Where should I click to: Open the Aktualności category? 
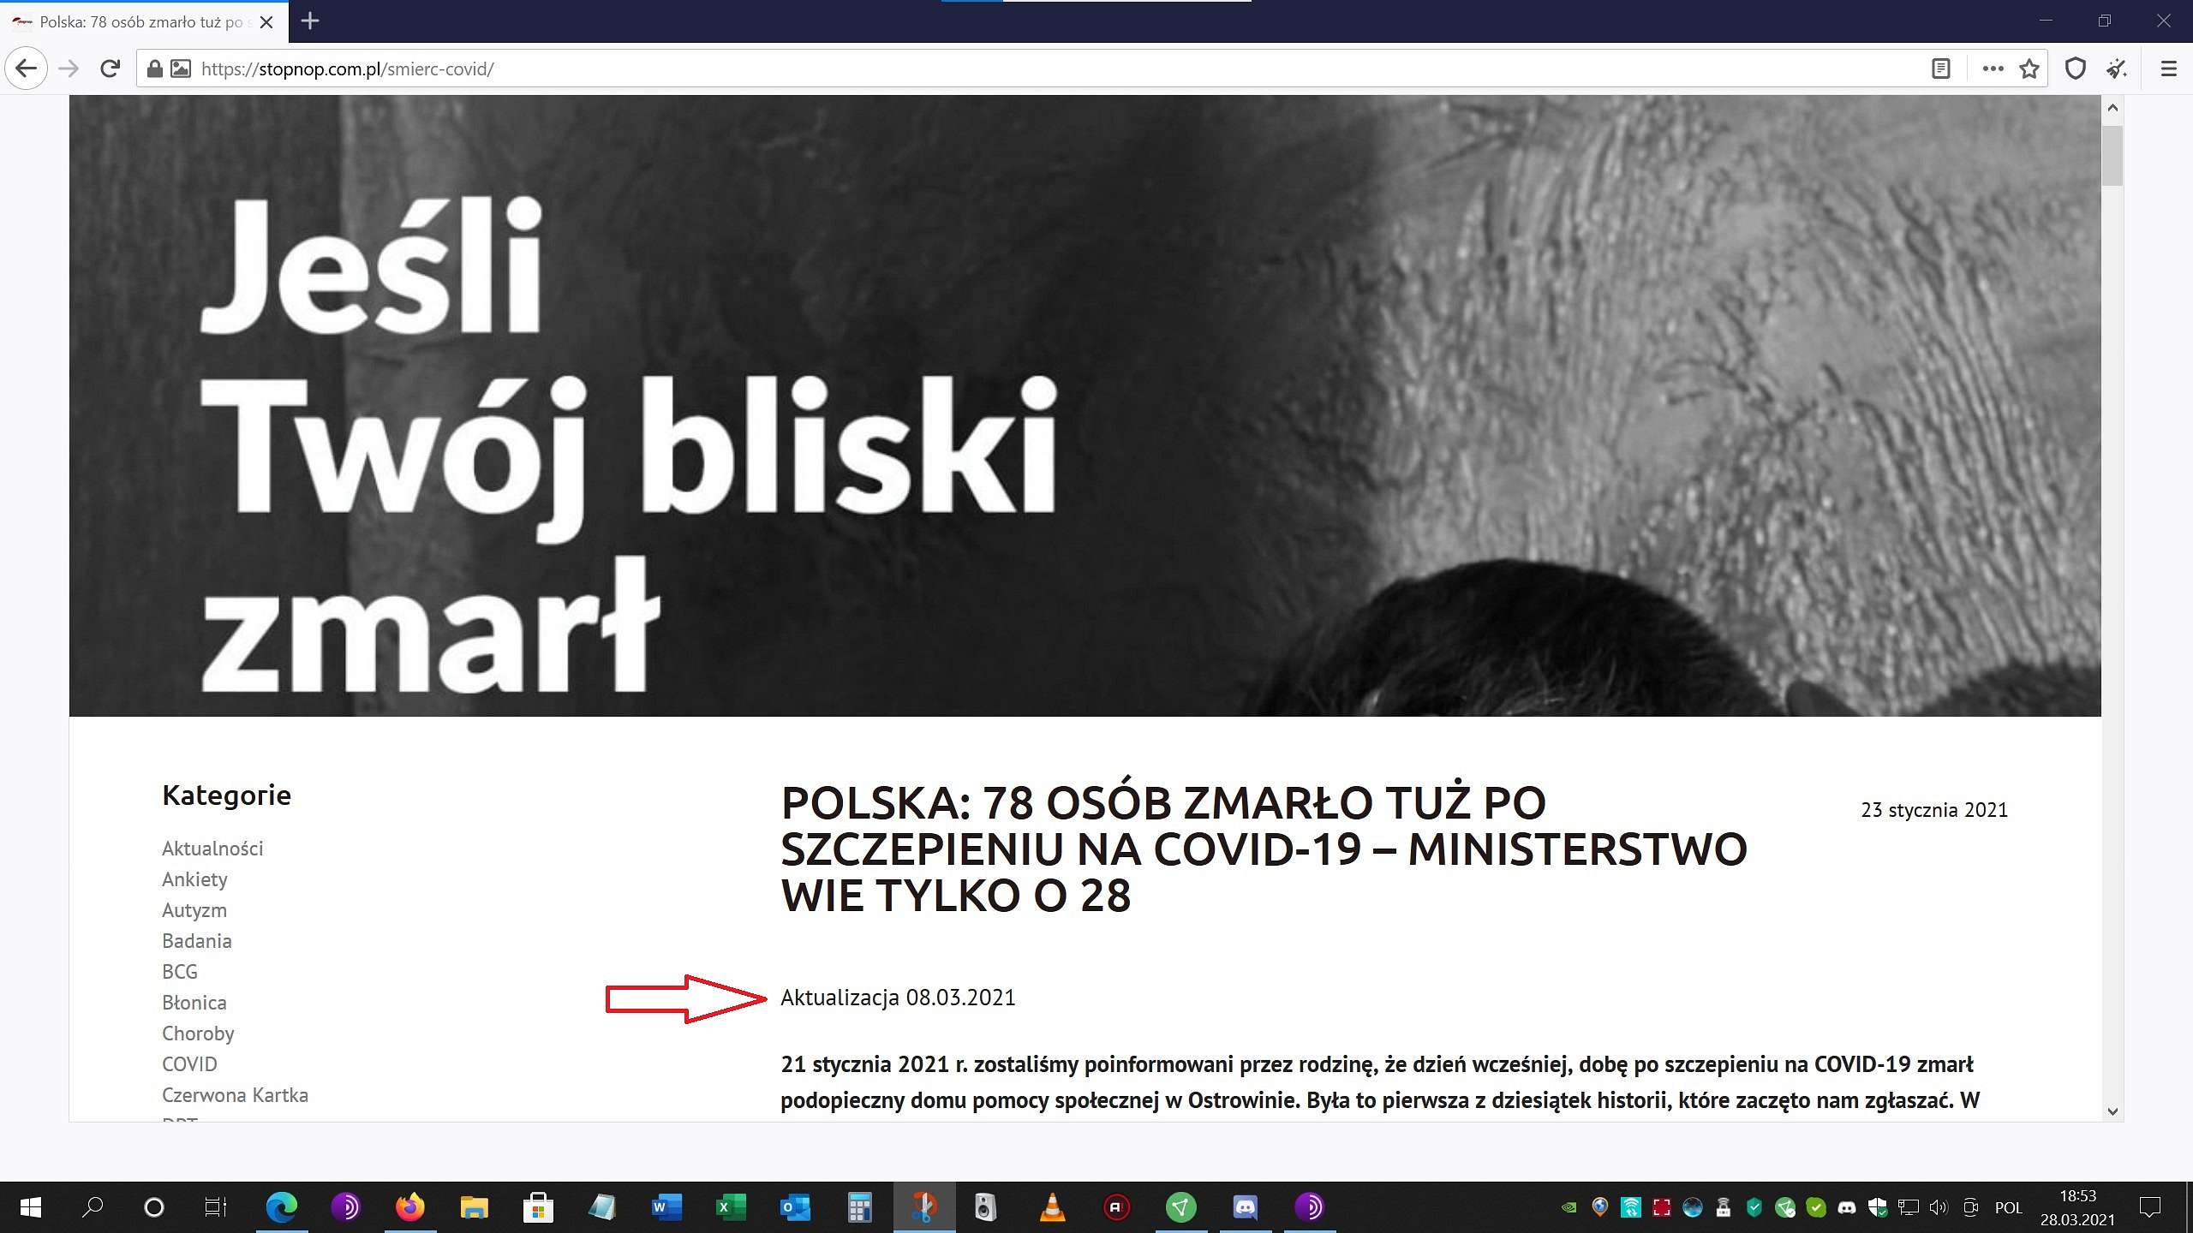coord(212,849)
